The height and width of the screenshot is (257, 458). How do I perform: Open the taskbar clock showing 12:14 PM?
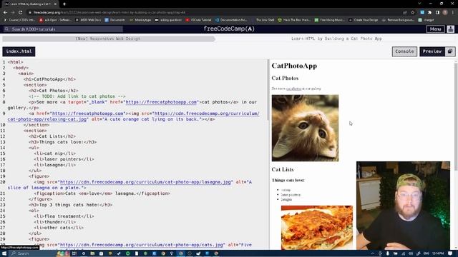tap(438, 253)
